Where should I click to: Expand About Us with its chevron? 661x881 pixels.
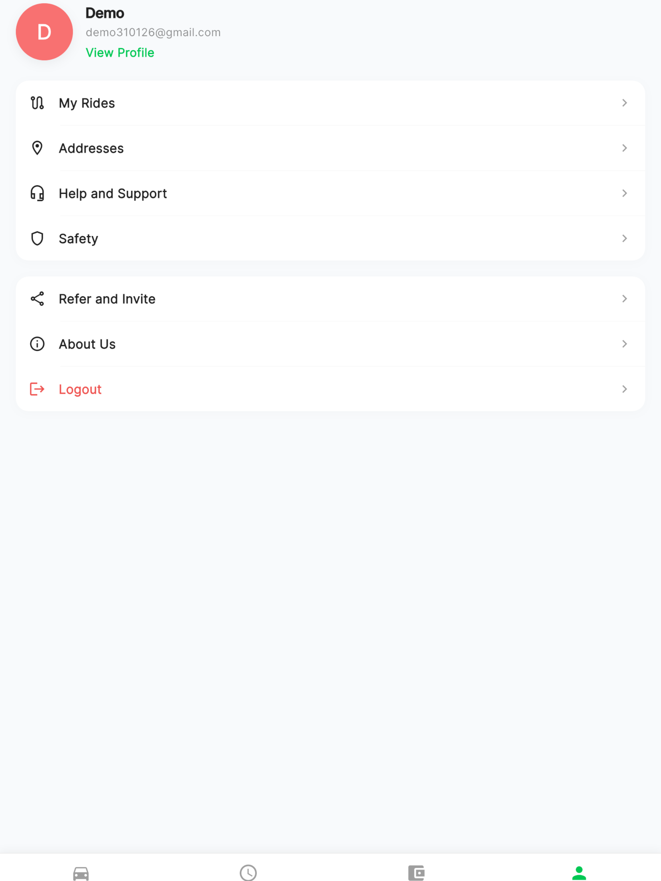(624, 344)
